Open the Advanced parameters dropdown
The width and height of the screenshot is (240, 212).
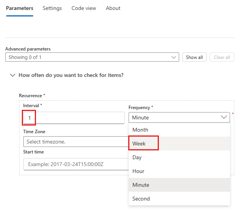point(92,57)
